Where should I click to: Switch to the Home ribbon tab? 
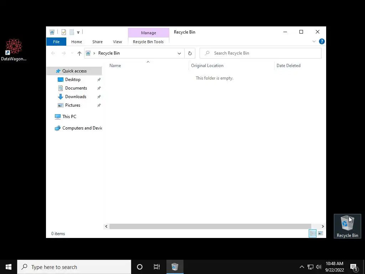77,42
